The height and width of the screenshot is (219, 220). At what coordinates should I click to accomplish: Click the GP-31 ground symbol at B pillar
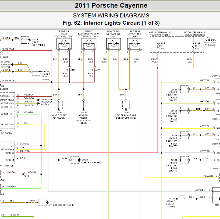[x=59, y=105]
